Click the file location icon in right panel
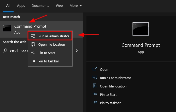 tap(95, 86)
